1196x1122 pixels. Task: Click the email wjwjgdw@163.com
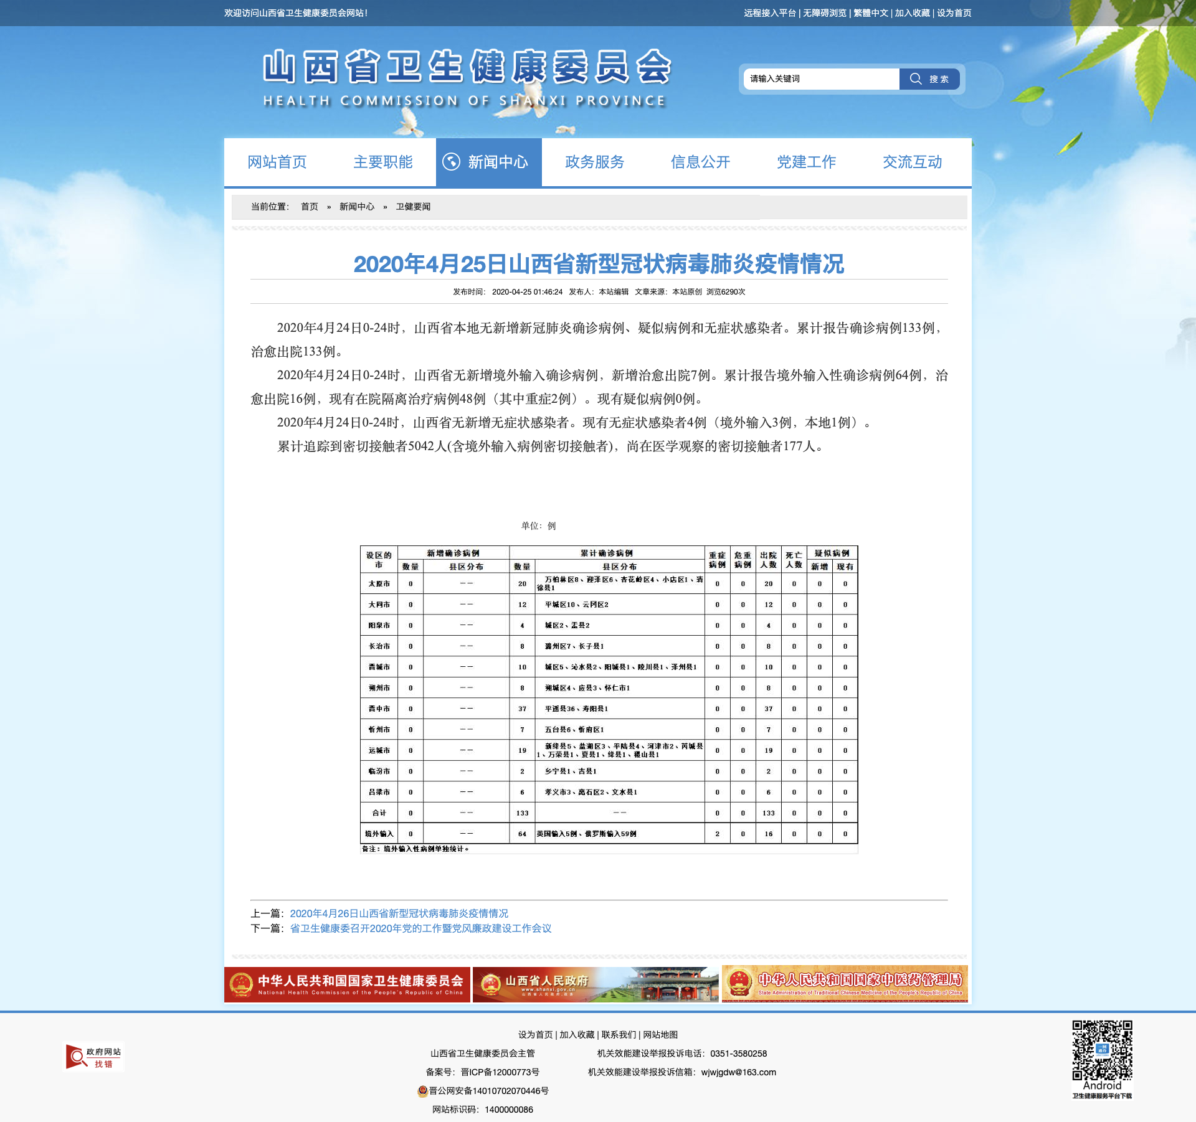click(x=739, y=1072)
